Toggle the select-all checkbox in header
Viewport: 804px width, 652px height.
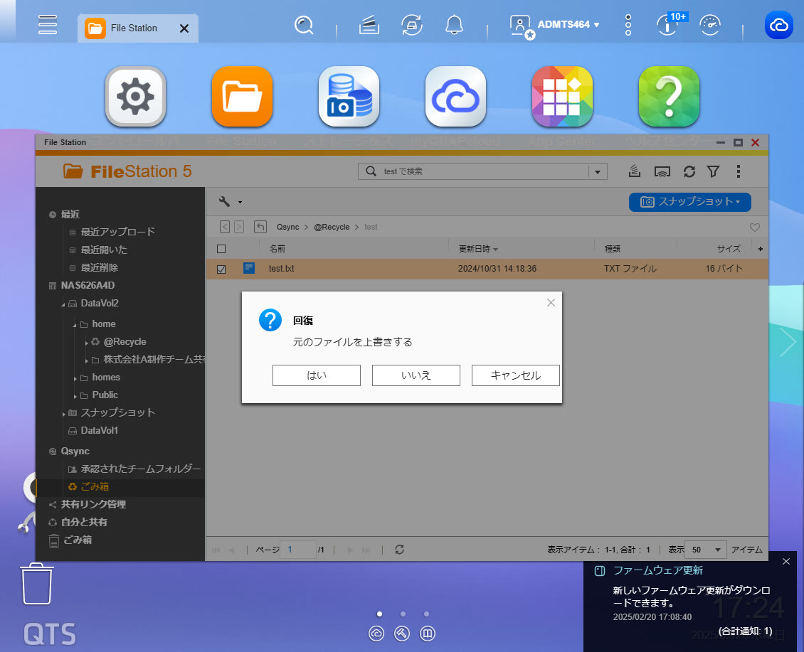[x=221, y=249]
